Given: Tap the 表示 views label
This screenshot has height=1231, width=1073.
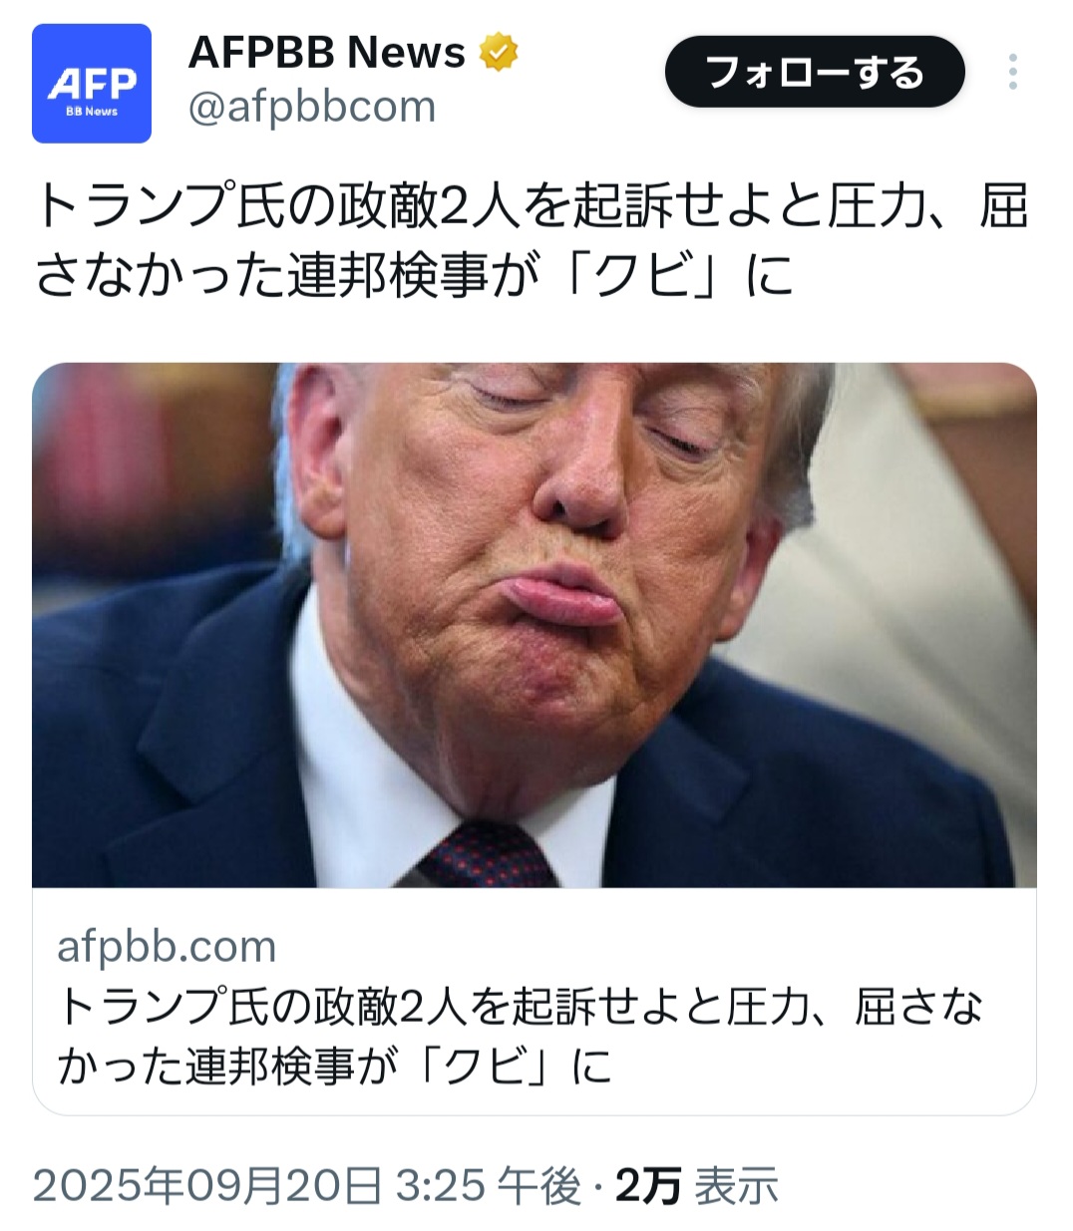Looking at the screenshot, I should coord(736,1186).
